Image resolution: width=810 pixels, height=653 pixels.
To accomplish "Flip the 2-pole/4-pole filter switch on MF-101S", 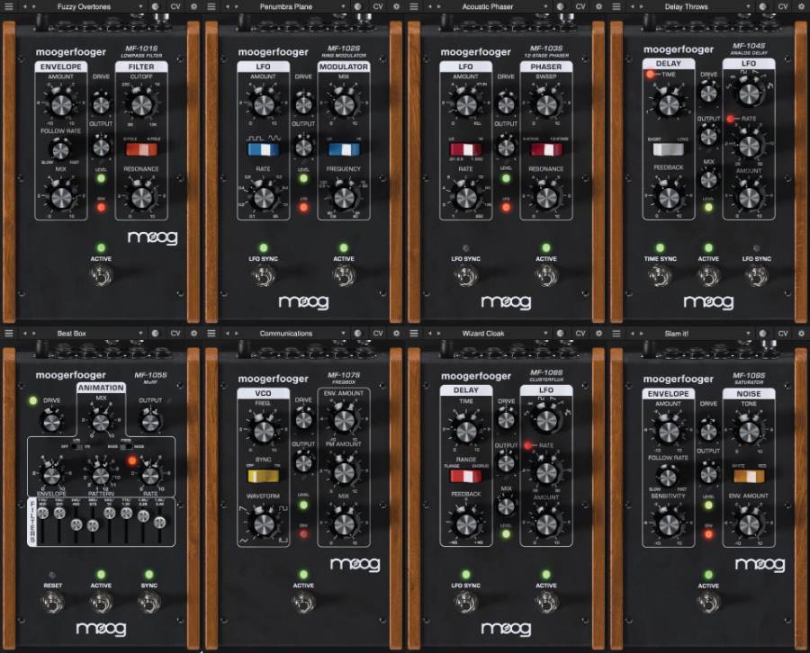I will 139,148.
